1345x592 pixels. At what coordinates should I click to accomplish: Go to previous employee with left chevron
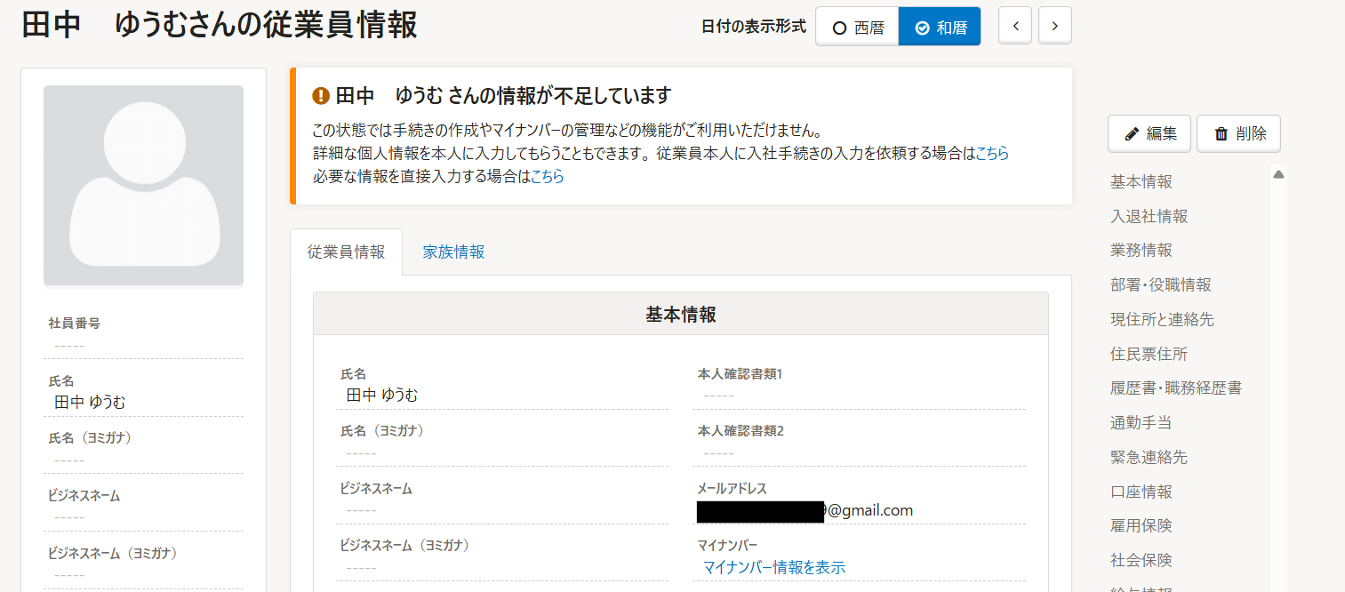point(1016,26)
